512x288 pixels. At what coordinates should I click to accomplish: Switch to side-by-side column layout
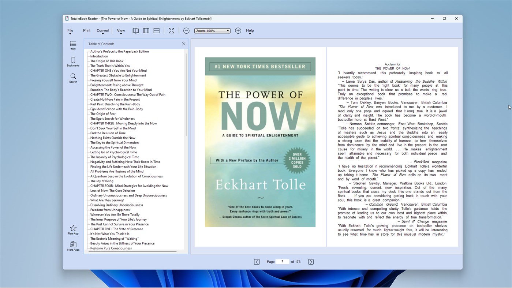coord(146,30)
